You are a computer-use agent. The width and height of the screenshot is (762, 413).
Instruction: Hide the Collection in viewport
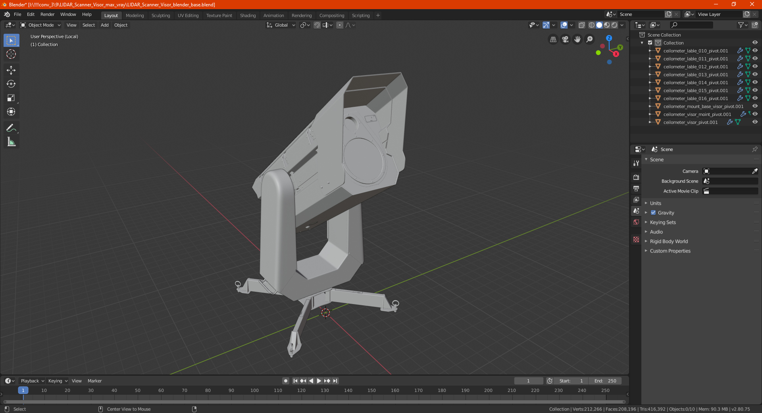(x=755, y=43)
